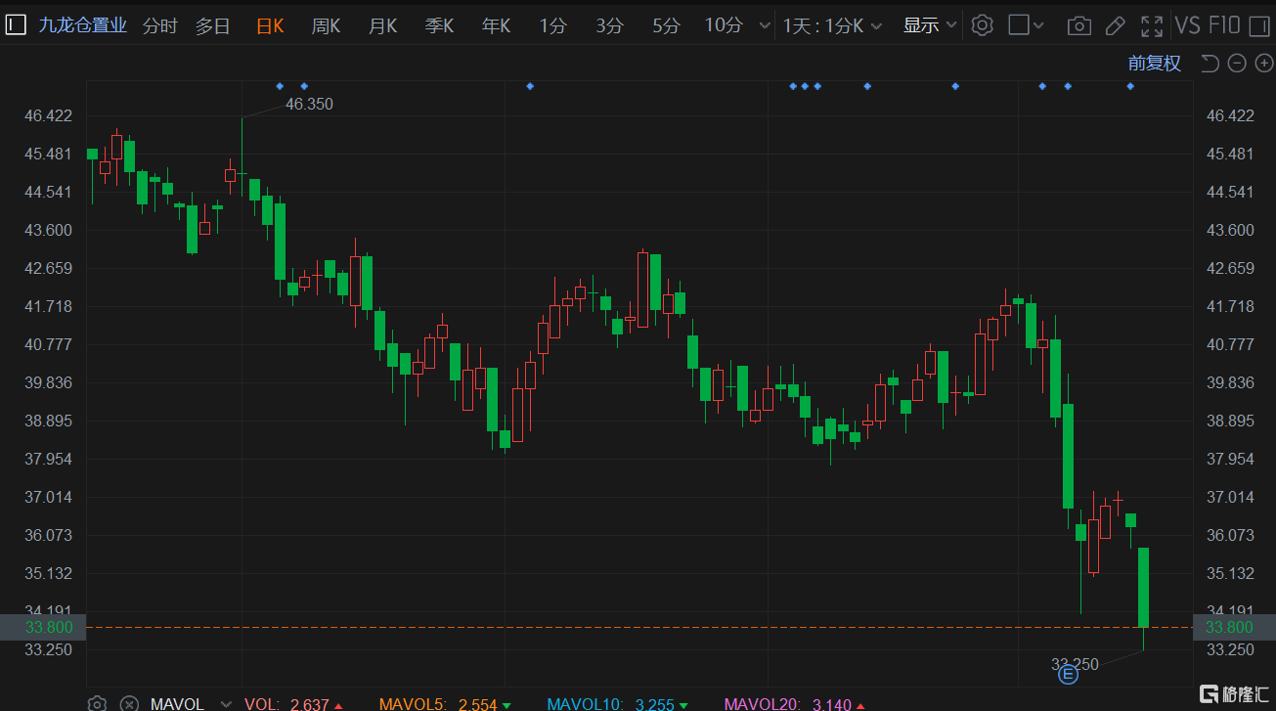Image resolution: width=1276 pixels, height=711 pixels.
Task: Switch to 分时 intraday tab
Action: tap(160, 25)
